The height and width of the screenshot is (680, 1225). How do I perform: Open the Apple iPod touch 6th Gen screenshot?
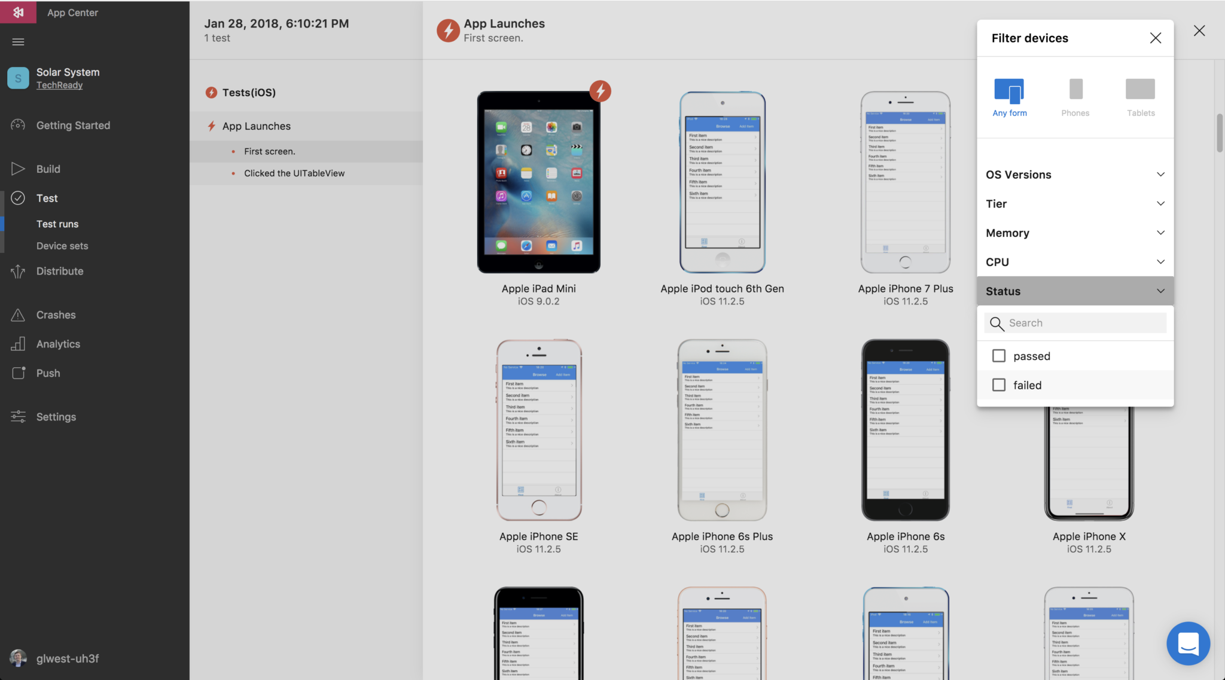click(722, 182)
